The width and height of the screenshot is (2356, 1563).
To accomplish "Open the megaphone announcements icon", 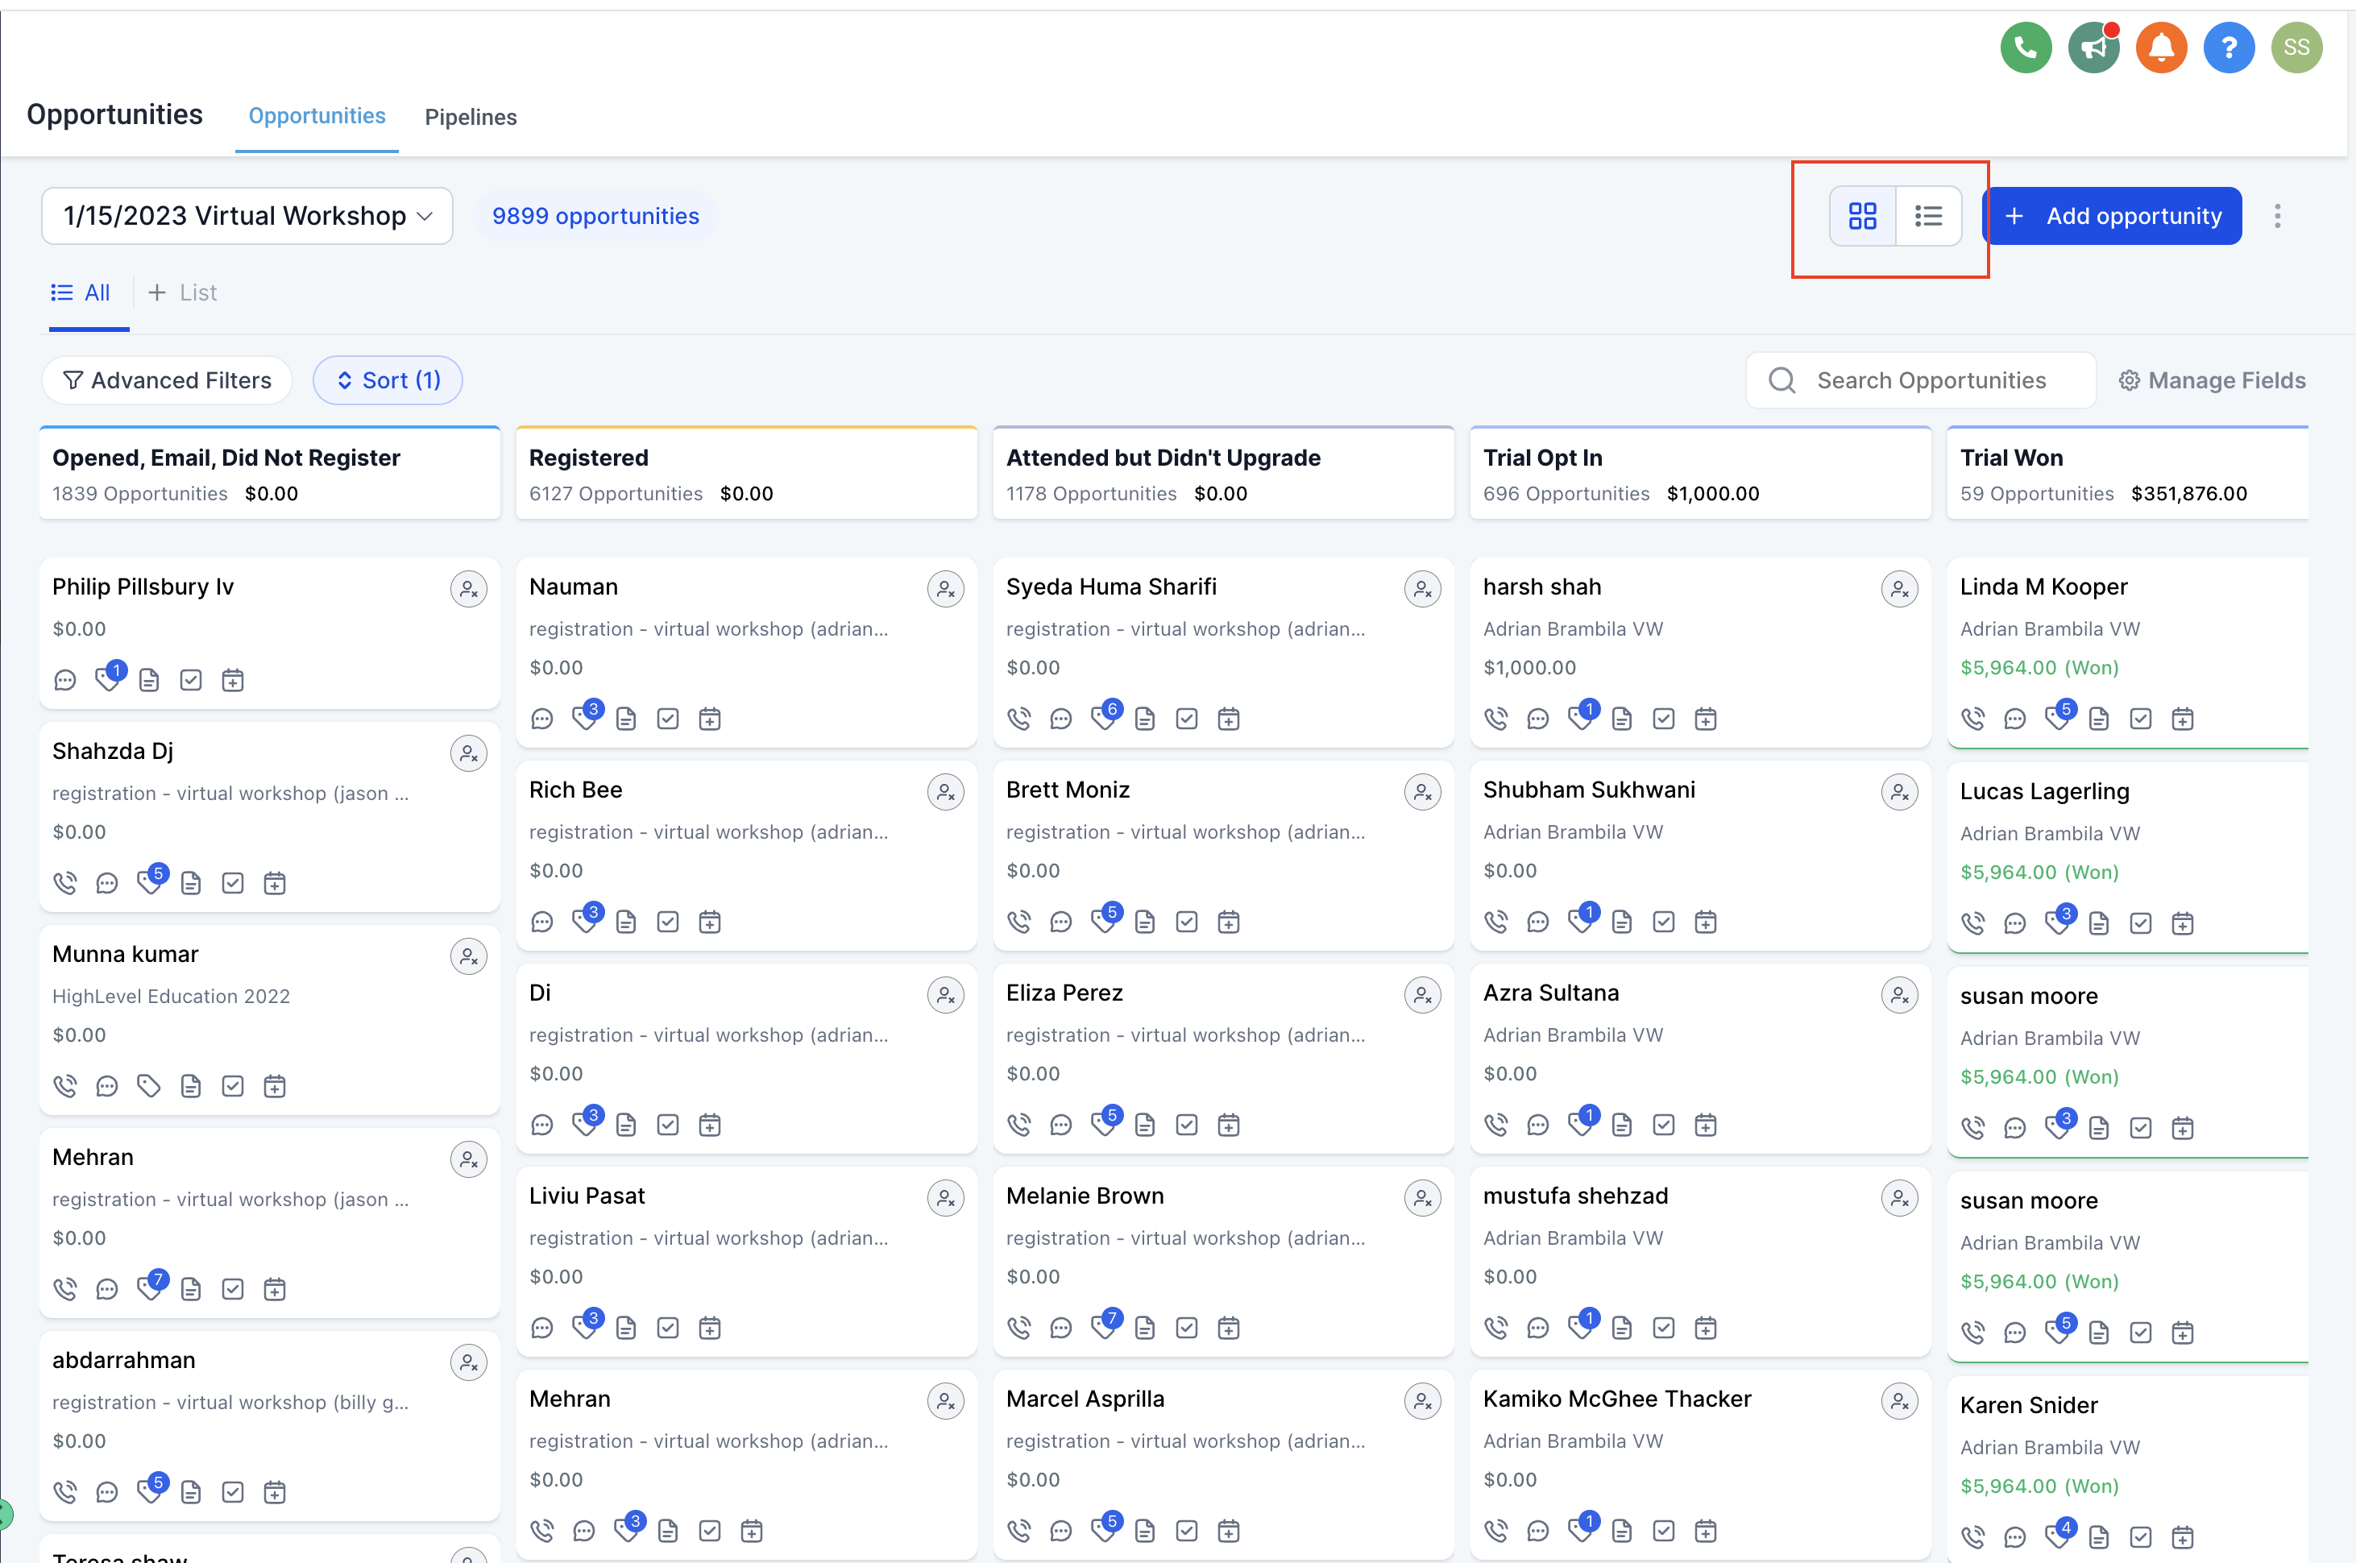I will point(2093,47).
